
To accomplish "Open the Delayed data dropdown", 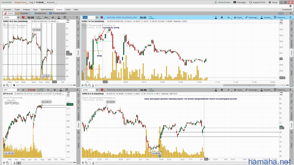I will tap(20, 2).
